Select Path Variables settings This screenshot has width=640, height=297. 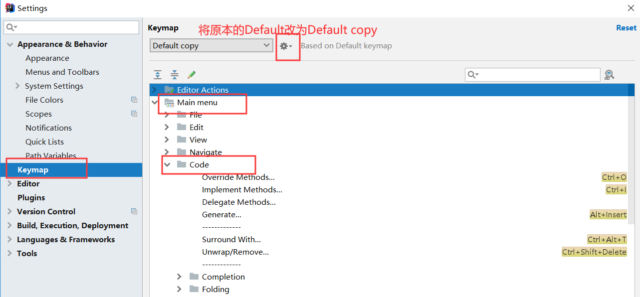click(x=51, y=156)
